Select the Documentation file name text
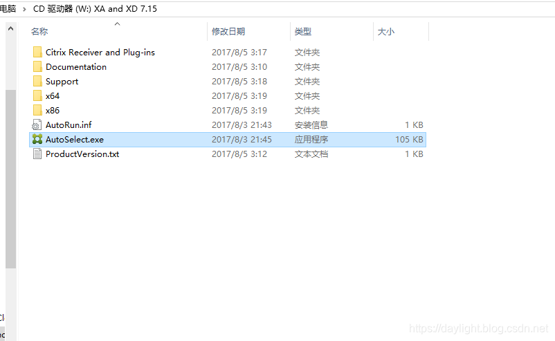Image resolution: width=555 pixels, height=341 pixels. tap(76, 67)
